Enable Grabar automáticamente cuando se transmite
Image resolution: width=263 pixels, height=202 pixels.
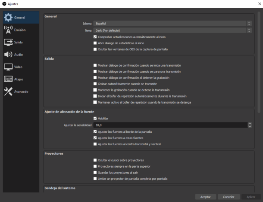pos(95,84)
